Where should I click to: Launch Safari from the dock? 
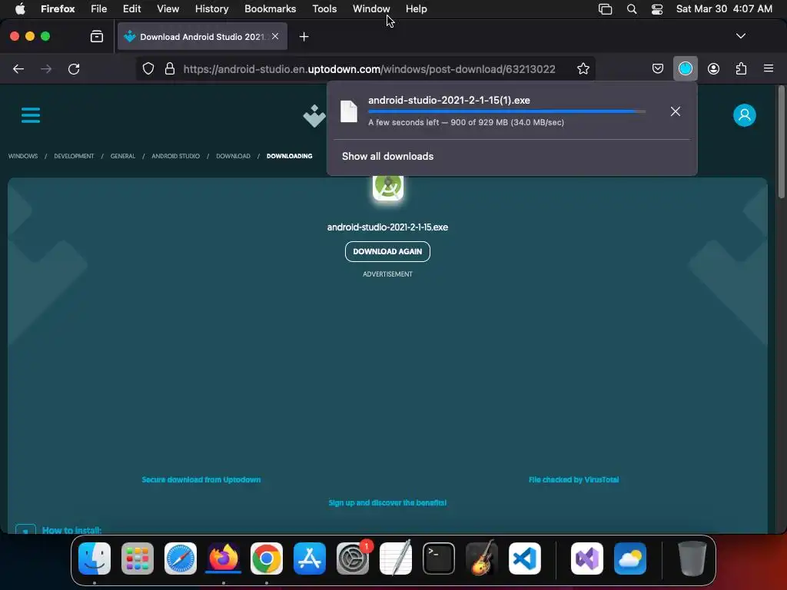coord(180,559)
